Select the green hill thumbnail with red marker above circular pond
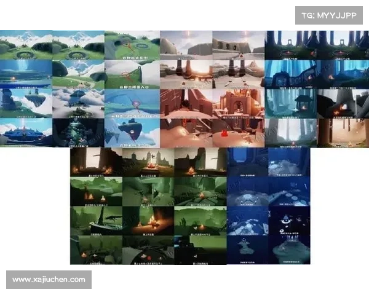The width and height of the screenshot is (369, 295). tap(132, 44)
